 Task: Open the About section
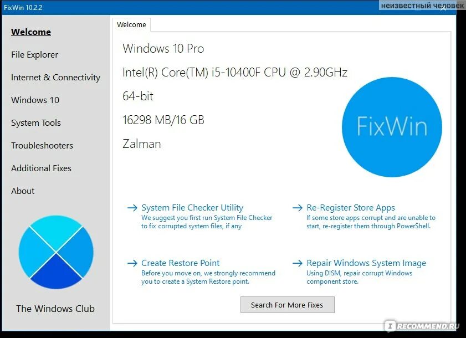23,191
